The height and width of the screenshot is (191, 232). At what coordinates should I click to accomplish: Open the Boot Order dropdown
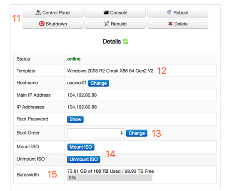click(96, 133)
